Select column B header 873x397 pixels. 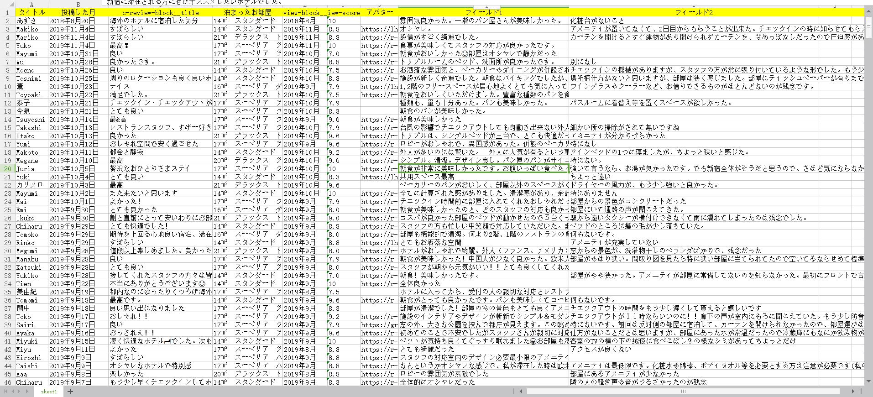[78, 5]
